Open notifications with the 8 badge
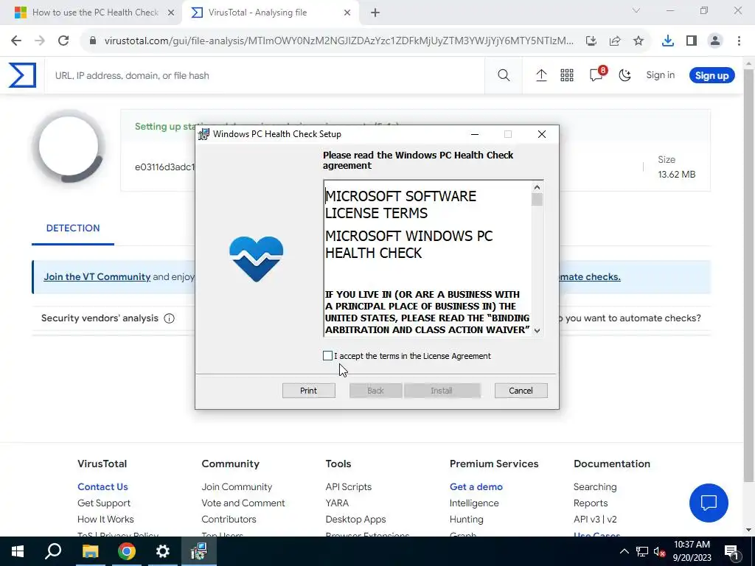The image size is (755, 566). coord(597,74)
